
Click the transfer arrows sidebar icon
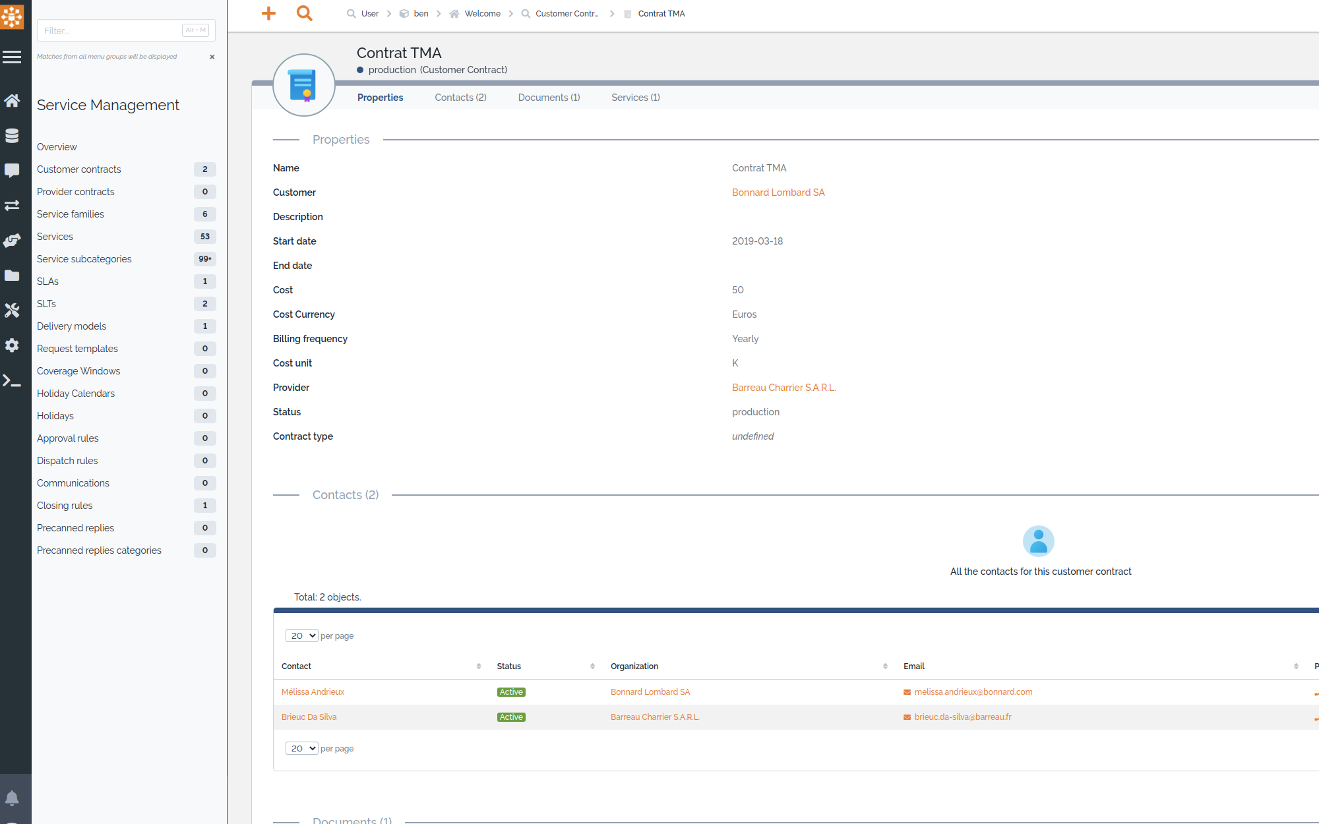13,205
